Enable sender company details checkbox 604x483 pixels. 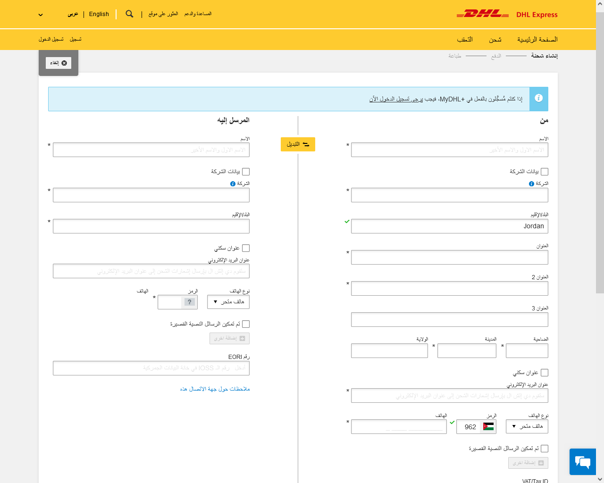pyautogui.click(x=545, y=172)
